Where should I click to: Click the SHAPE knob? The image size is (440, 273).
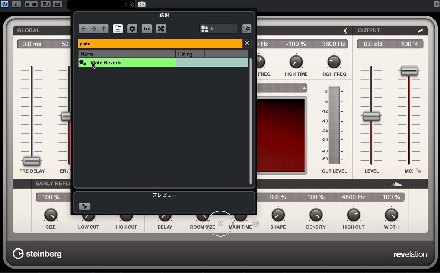[278, 215]
